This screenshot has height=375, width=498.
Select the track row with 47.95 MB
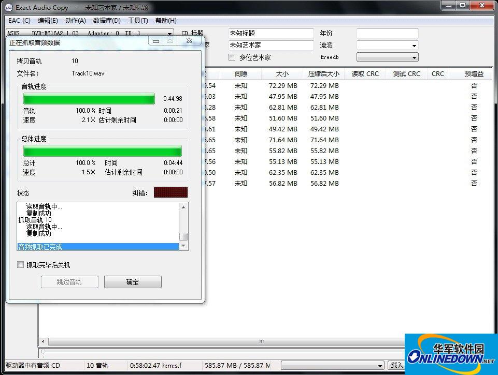pos(348,96)
